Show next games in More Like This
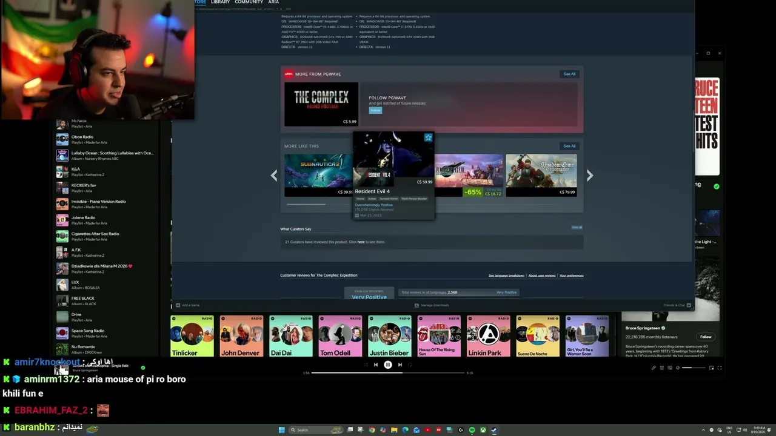The width and height of the screenshot is (776, 436). (589, 176)
